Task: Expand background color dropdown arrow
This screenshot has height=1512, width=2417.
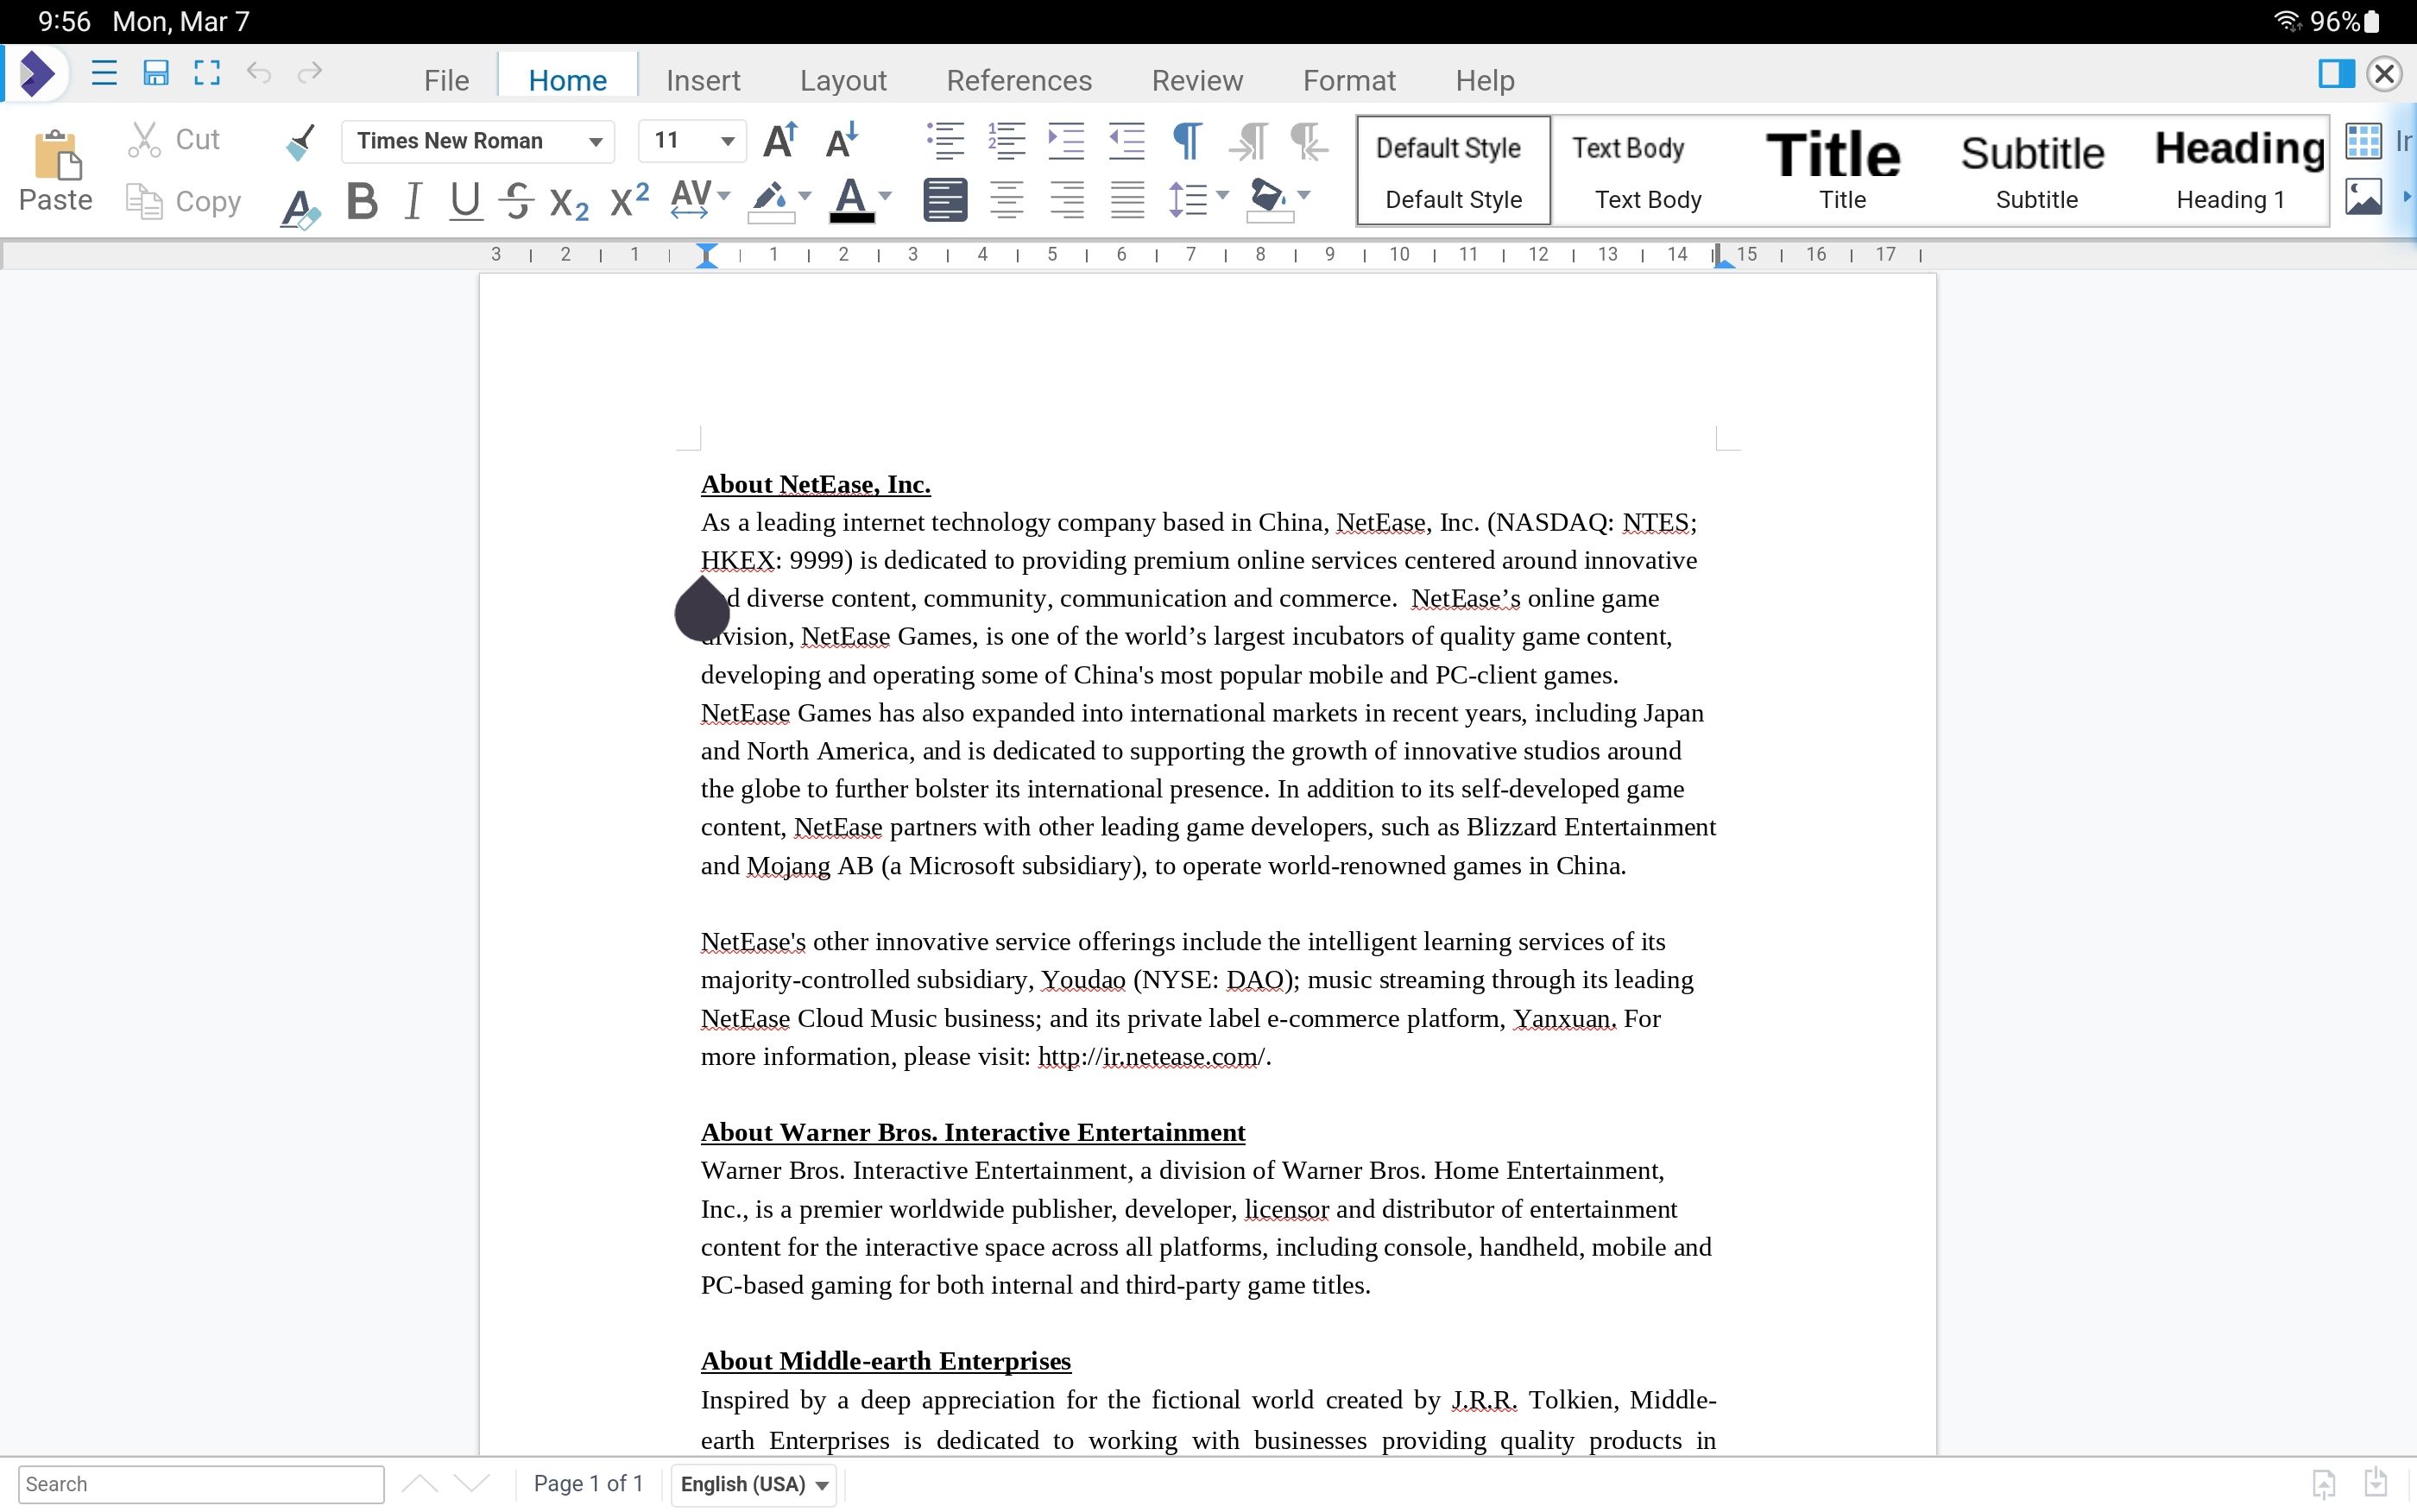Action: point(1304,196)
